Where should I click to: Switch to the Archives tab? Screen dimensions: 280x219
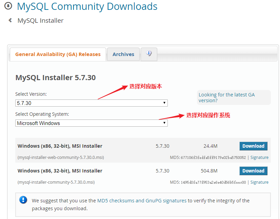[123, 54]
